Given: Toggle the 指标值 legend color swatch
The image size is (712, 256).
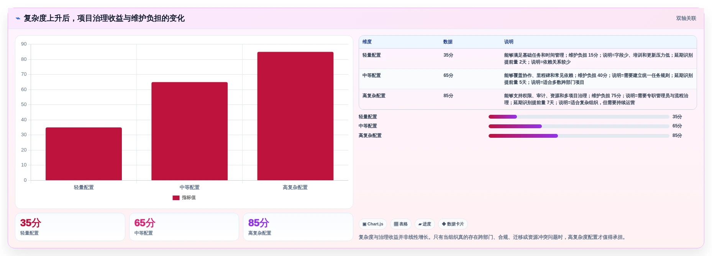Looking at the screenshot, I should (x=176, y=198).
